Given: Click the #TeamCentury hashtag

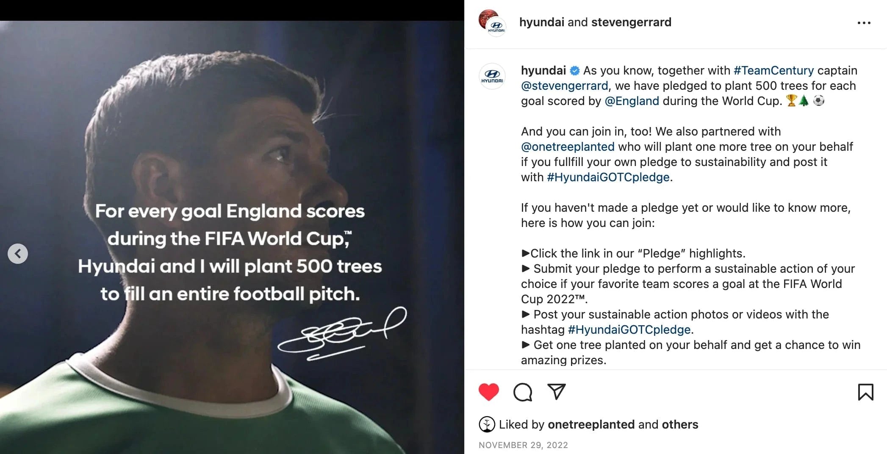Looking at the screenshot, I should (x=773, y=70).
